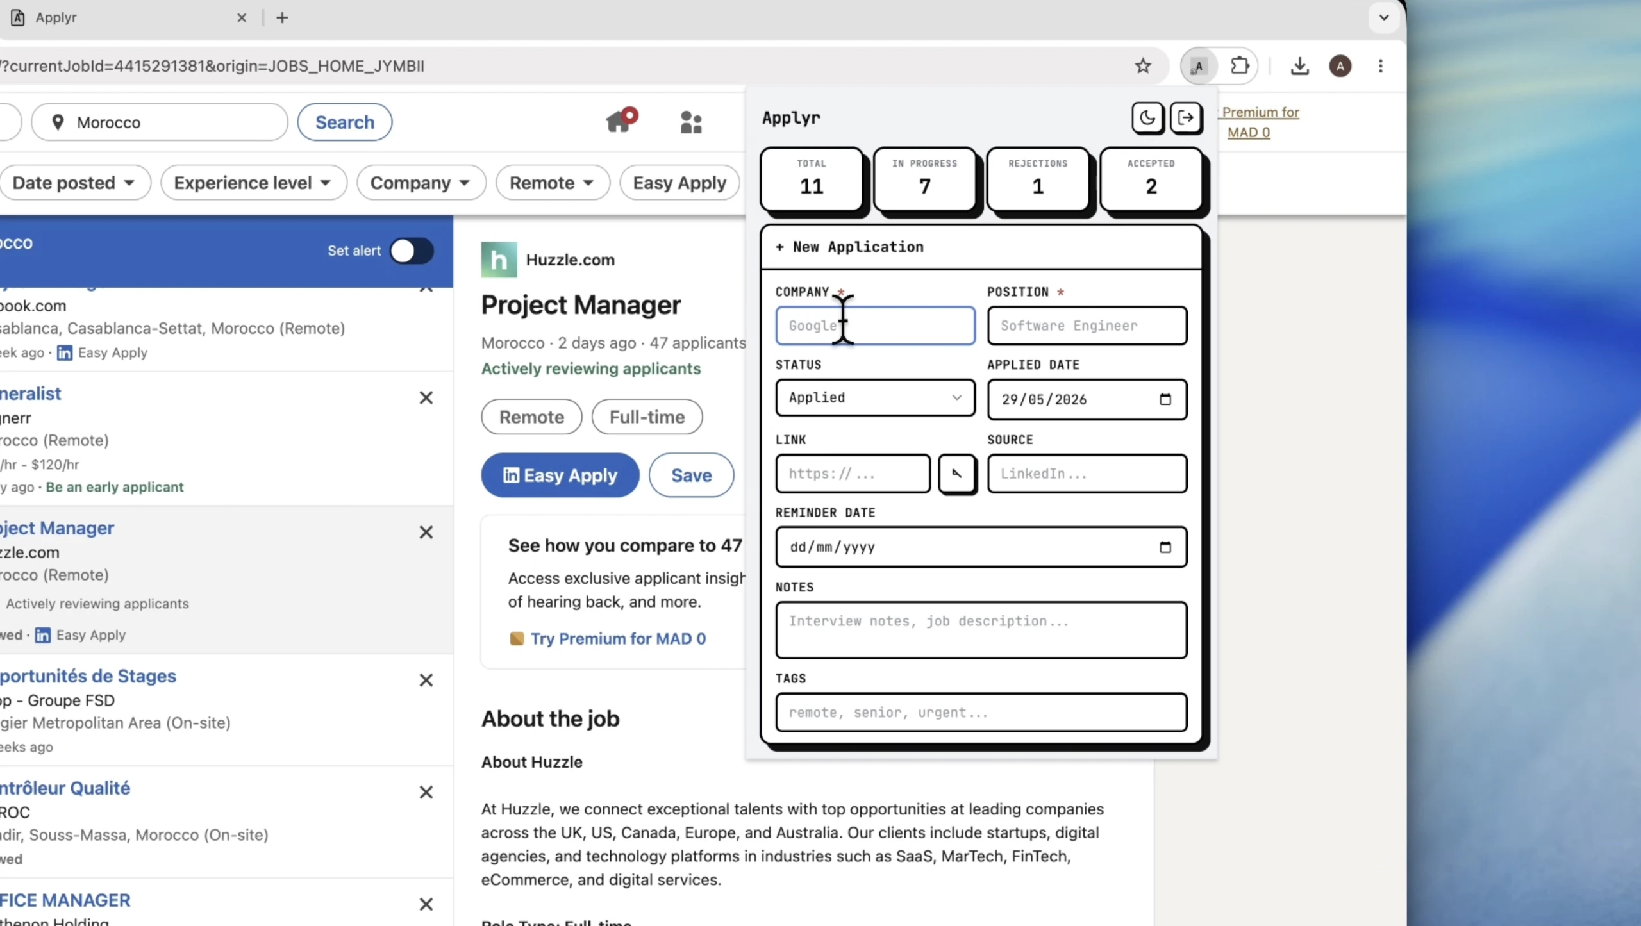Open the browser extensions puzzle icon
Image resolution: width=1641 pixels, height=926 pixels.
pos(1240,66)
